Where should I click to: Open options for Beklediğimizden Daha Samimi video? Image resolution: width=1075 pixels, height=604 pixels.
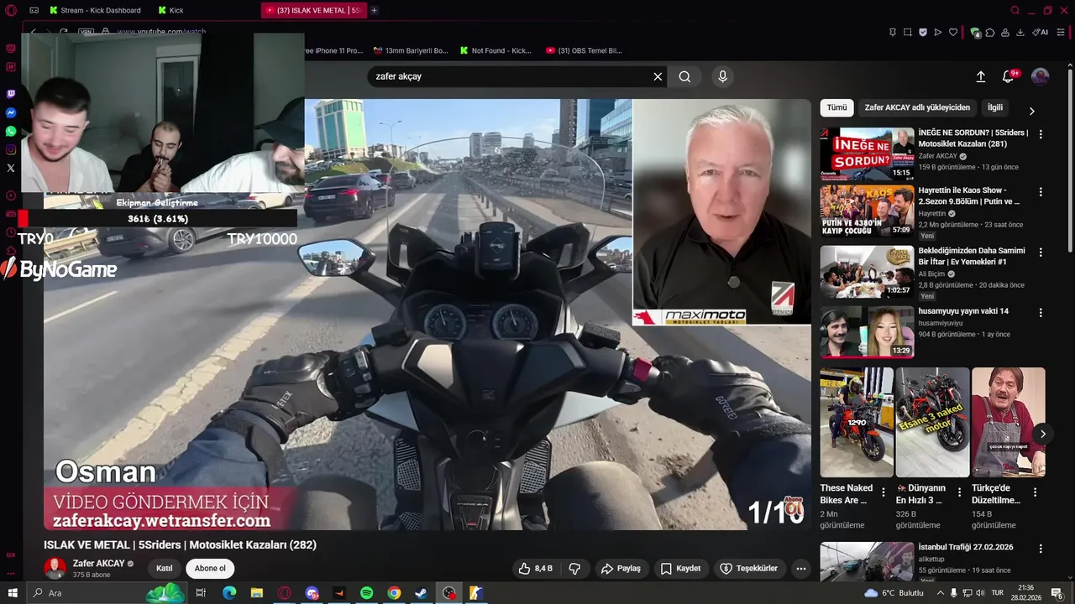tap(1041, 253)
